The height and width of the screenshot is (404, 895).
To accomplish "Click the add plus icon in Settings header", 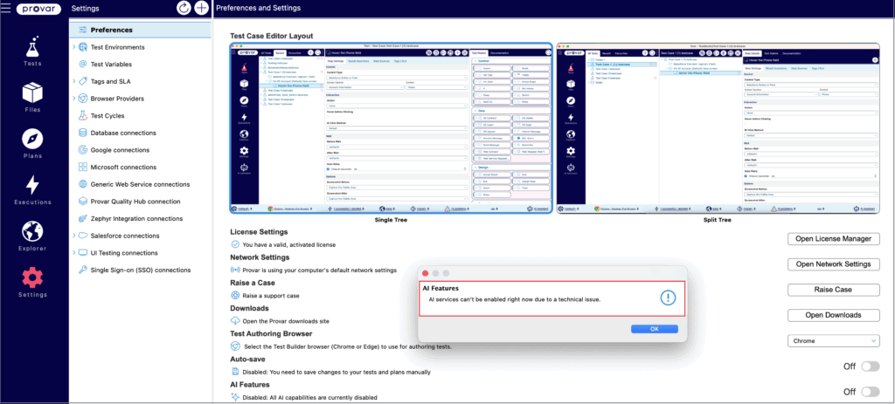I will (201, 8).
